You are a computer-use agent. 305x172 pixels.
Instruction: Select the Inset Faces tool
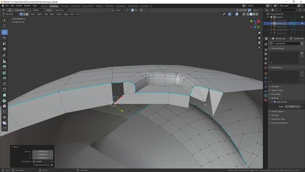click(4, 73)
